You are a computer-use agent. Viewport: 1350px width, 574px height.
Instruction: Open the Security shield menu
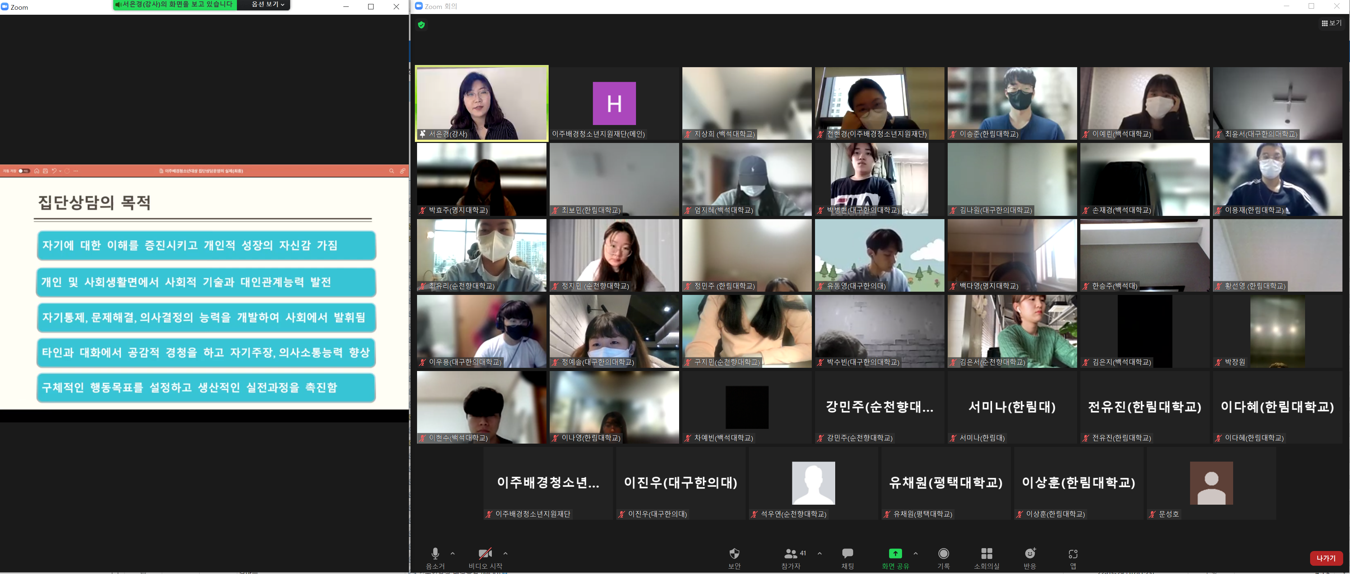click(x=734, y=554)
